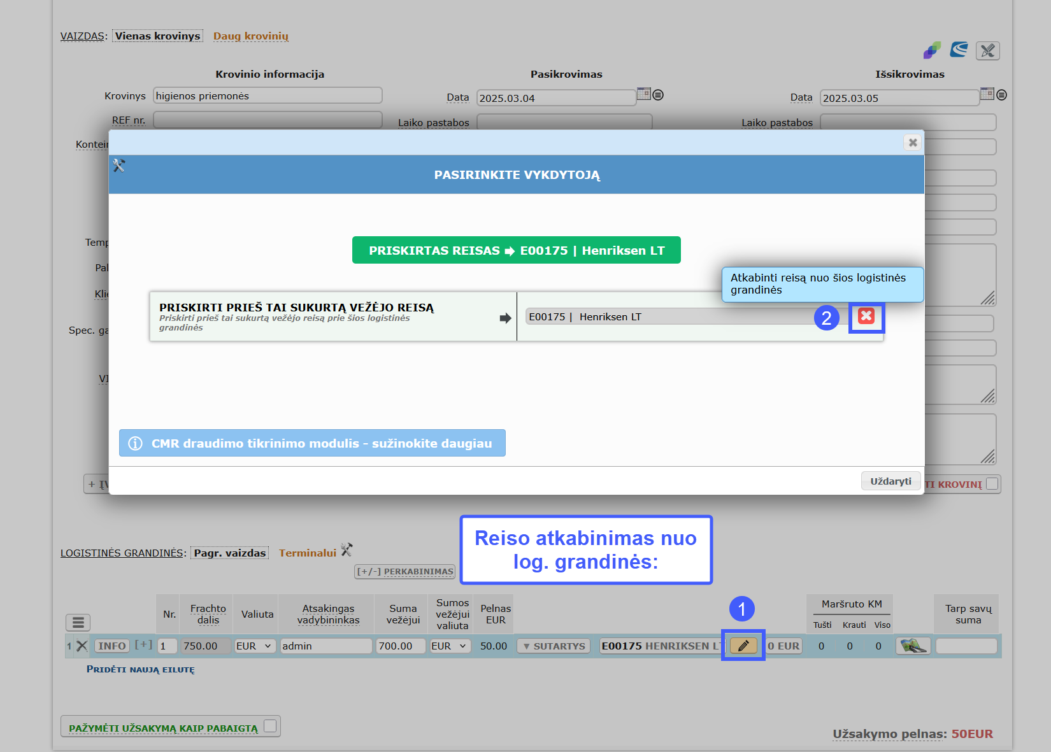The width and height of the screenshot is (1051, 752).
Task: Open Išsikrovimas date calendar icon
Action: 987,94
